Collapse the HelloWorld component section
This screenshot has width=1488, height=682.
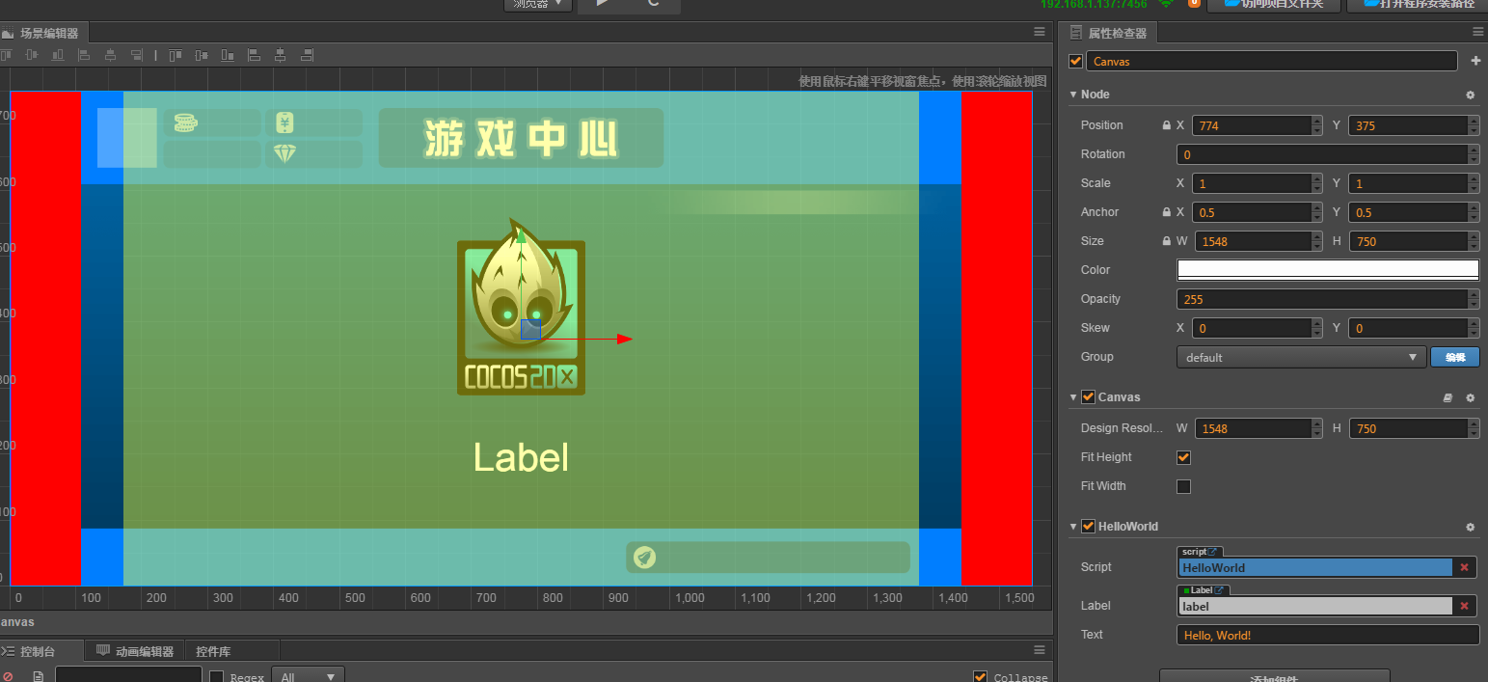(x=1073, y=527)
